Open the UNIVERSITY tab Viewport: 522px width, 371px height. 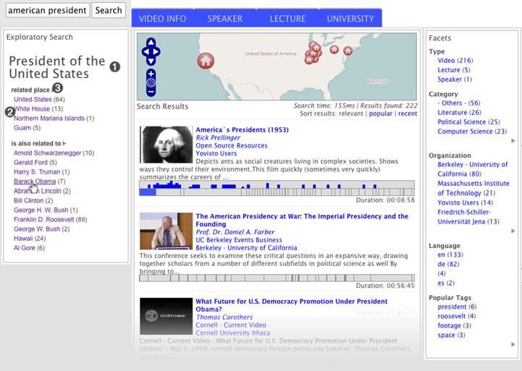350,18
